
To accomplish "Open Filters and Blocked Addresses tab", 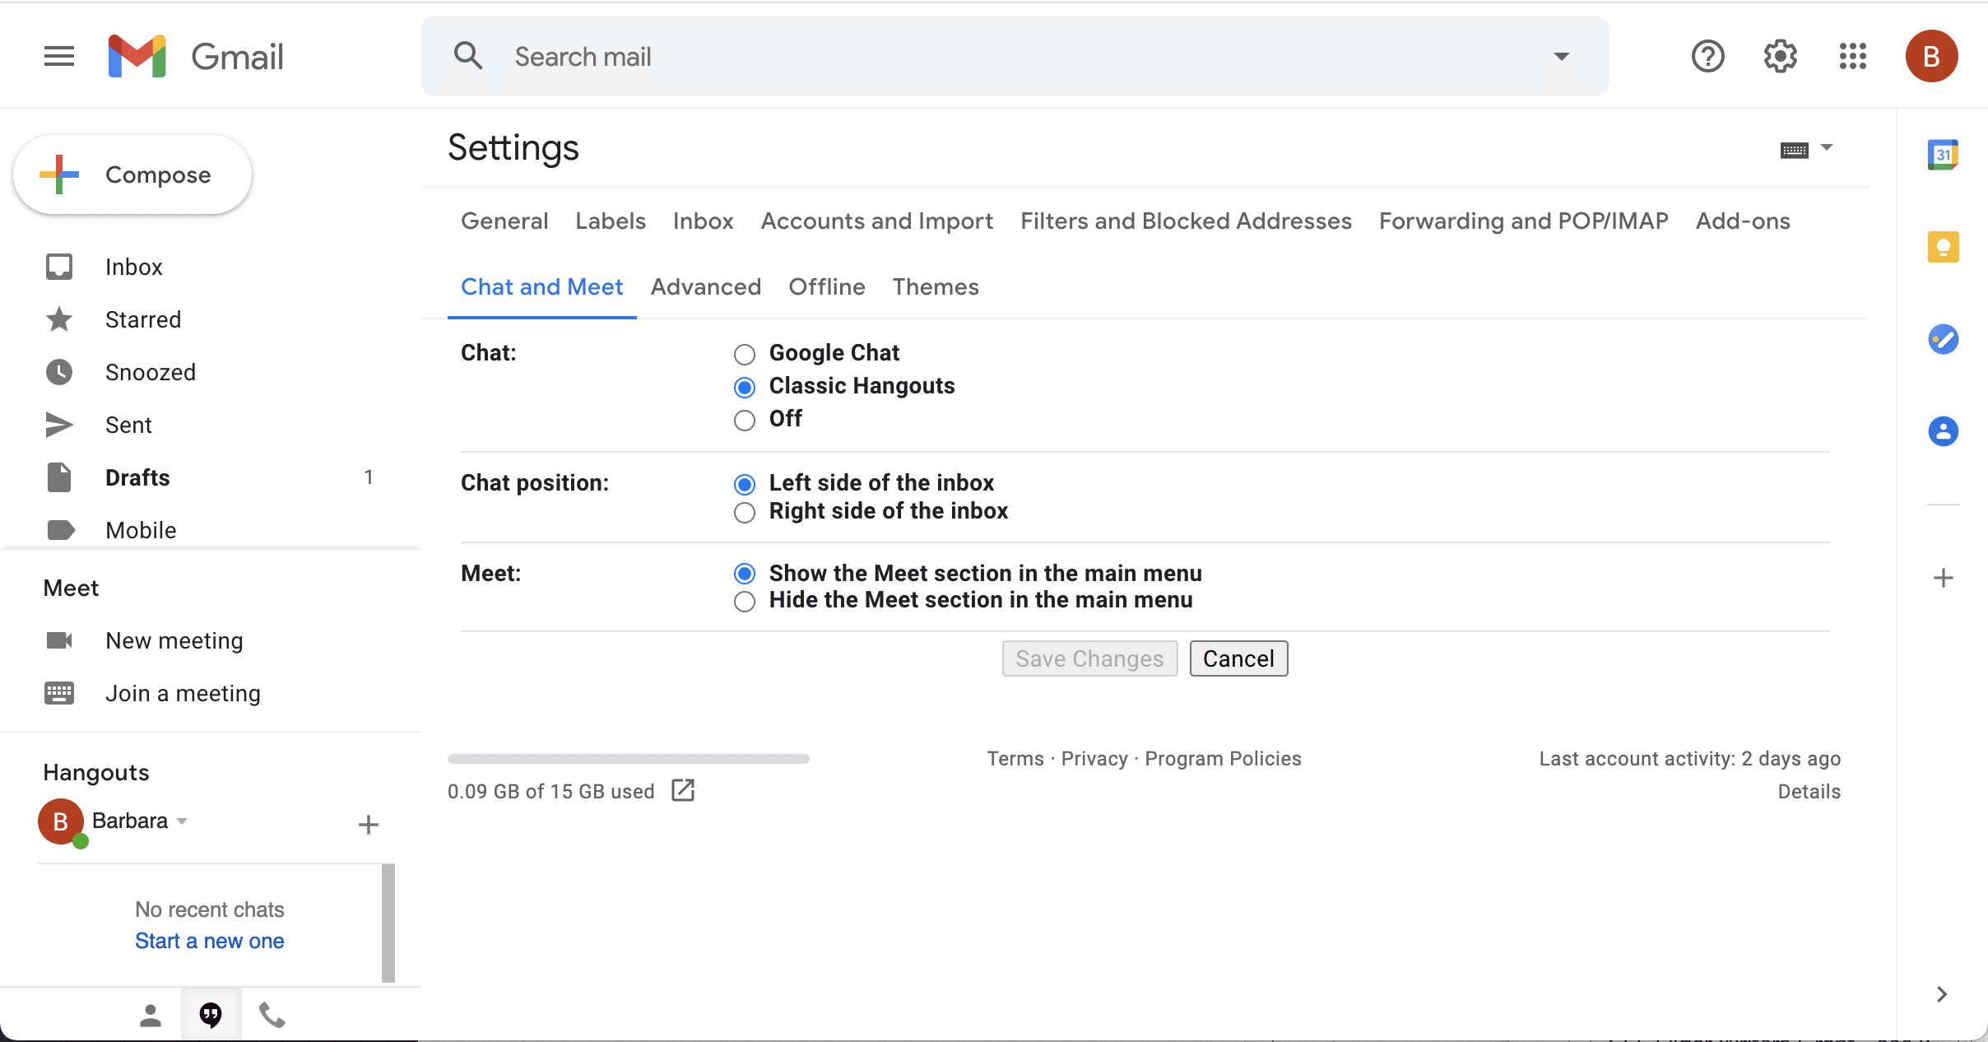I will click(1186, 221).
